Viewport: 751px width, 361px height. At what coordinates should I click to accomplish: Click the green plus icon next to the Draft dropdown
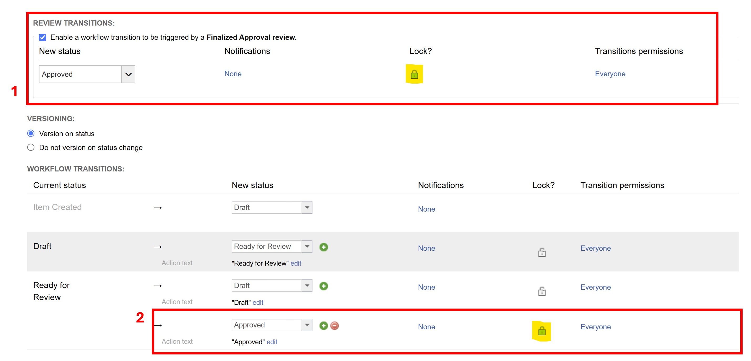pos(324,286)
